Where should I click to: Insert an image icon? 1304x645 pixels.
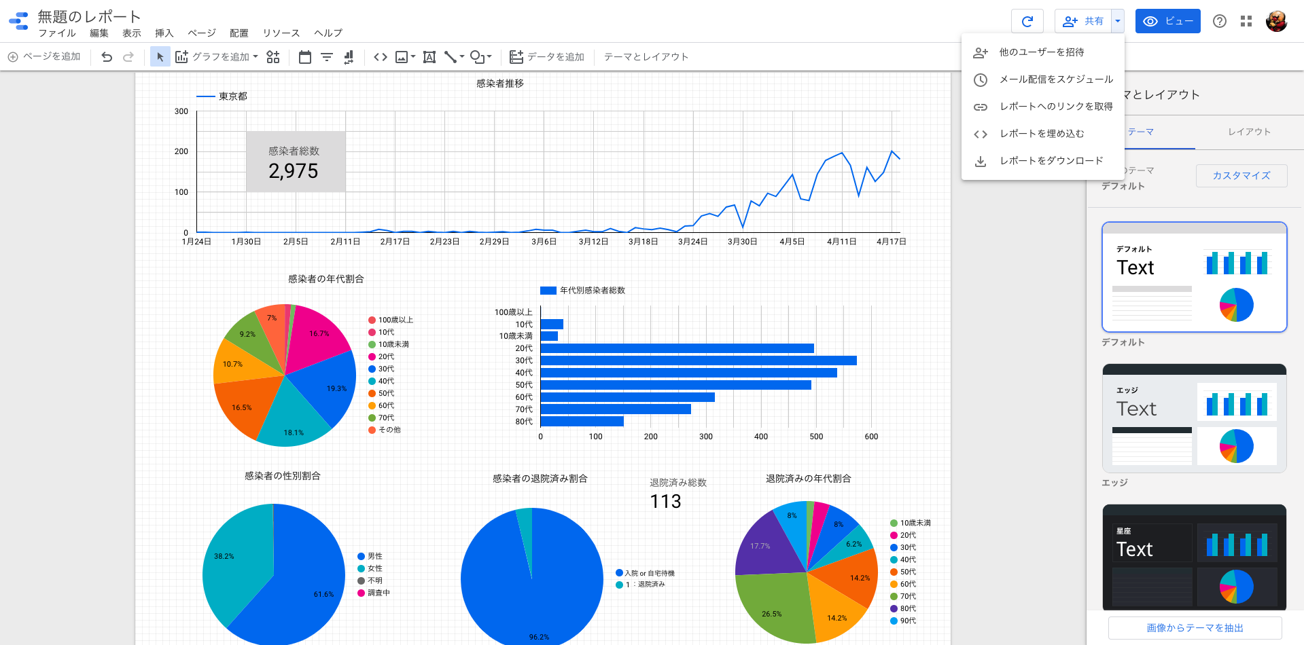click(x=402, y=57)
